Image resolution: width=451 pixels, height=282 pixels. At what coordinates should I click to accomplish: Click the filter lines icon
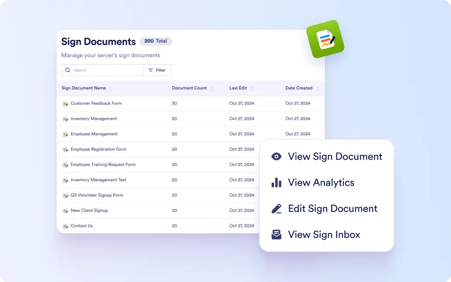click(x=151, y=70)
